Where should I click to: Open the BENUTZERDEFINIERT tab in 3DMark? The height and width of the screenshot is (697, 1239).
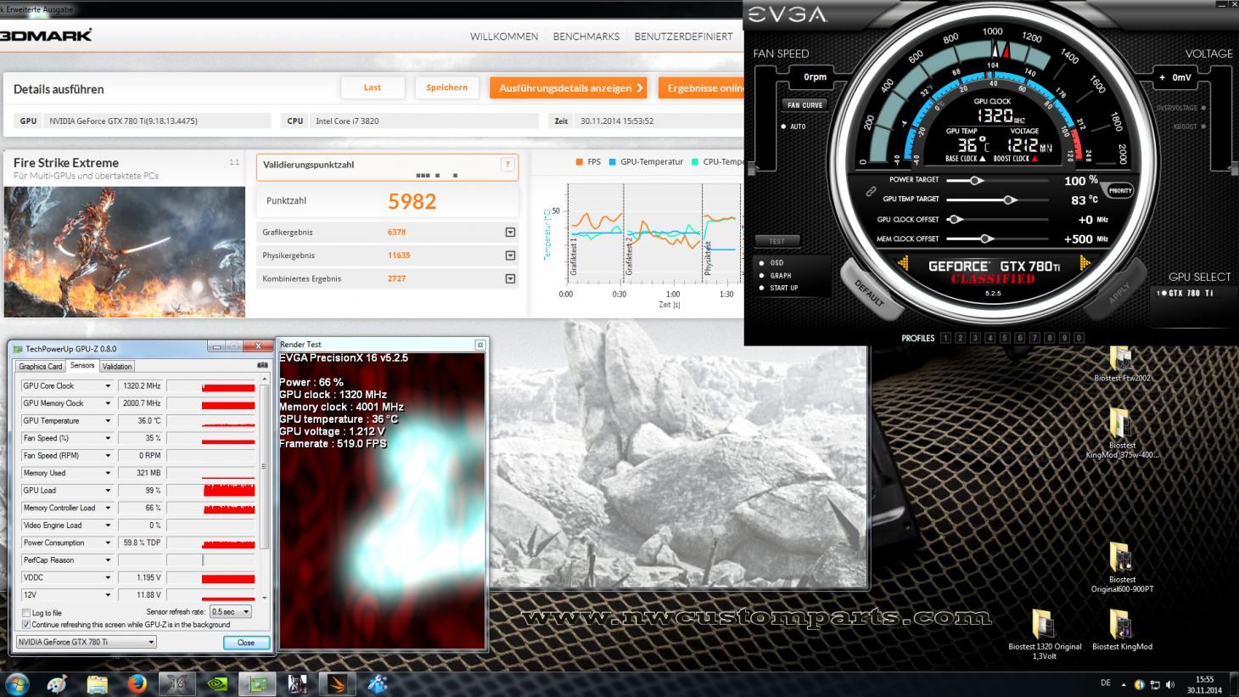click(683, 37)
